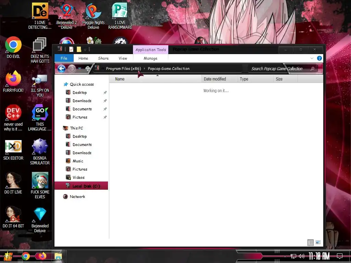Open the I LOVE DETECTING desktop shortcut

[x=40, y=16]
